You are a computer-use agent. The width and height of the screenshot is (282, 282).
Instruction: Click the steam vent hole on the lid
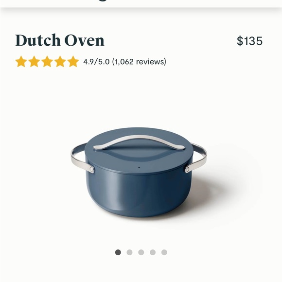click(139, 168)
